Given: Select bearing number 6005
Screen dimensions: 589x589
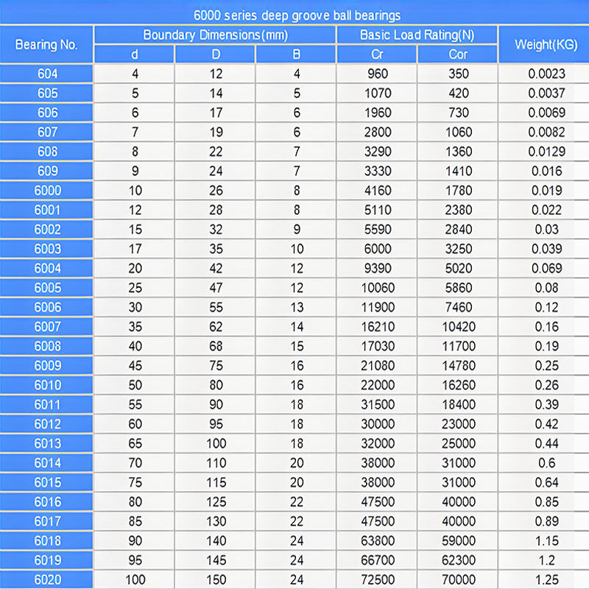Looking at the screenshot, I should (x=47, y=288).
